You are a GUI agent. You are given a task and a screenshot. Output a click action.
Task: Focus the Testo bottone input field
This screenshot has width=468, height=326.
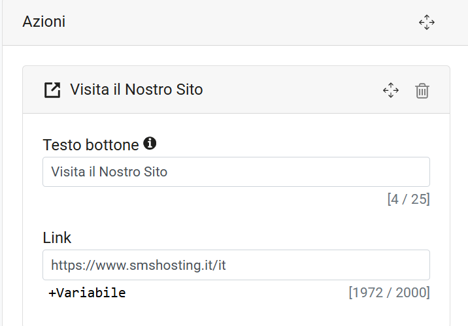236,172
